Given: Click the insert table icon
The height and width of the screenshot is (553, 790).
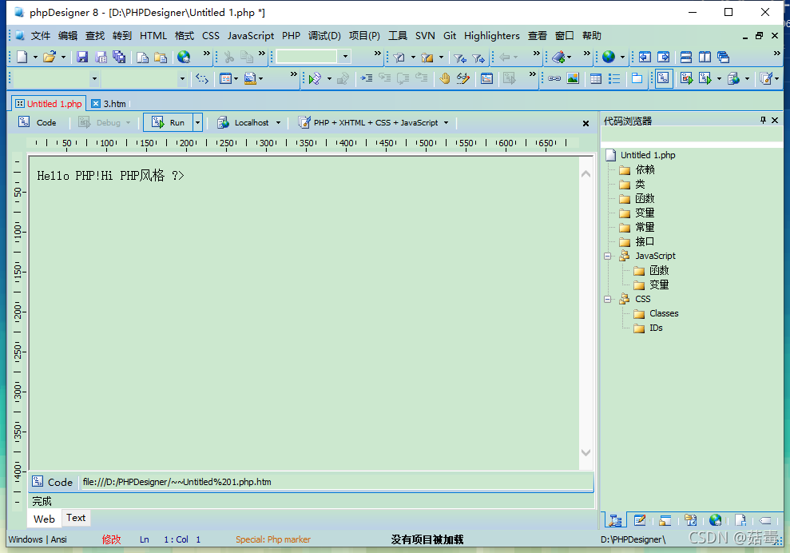Looking at the screenshot, I should point(596,78).
